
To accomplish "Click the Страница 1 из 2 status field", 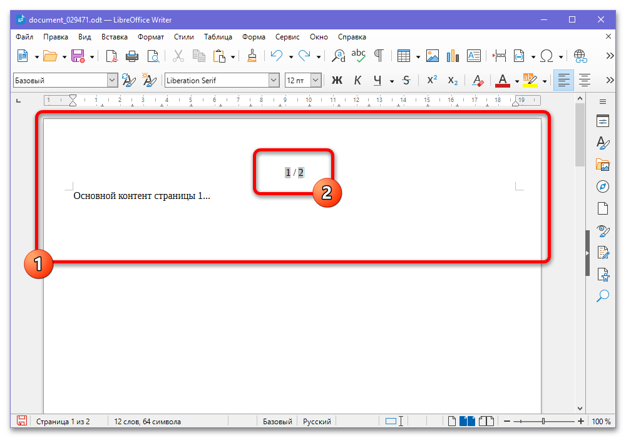I will pos(63,421).
